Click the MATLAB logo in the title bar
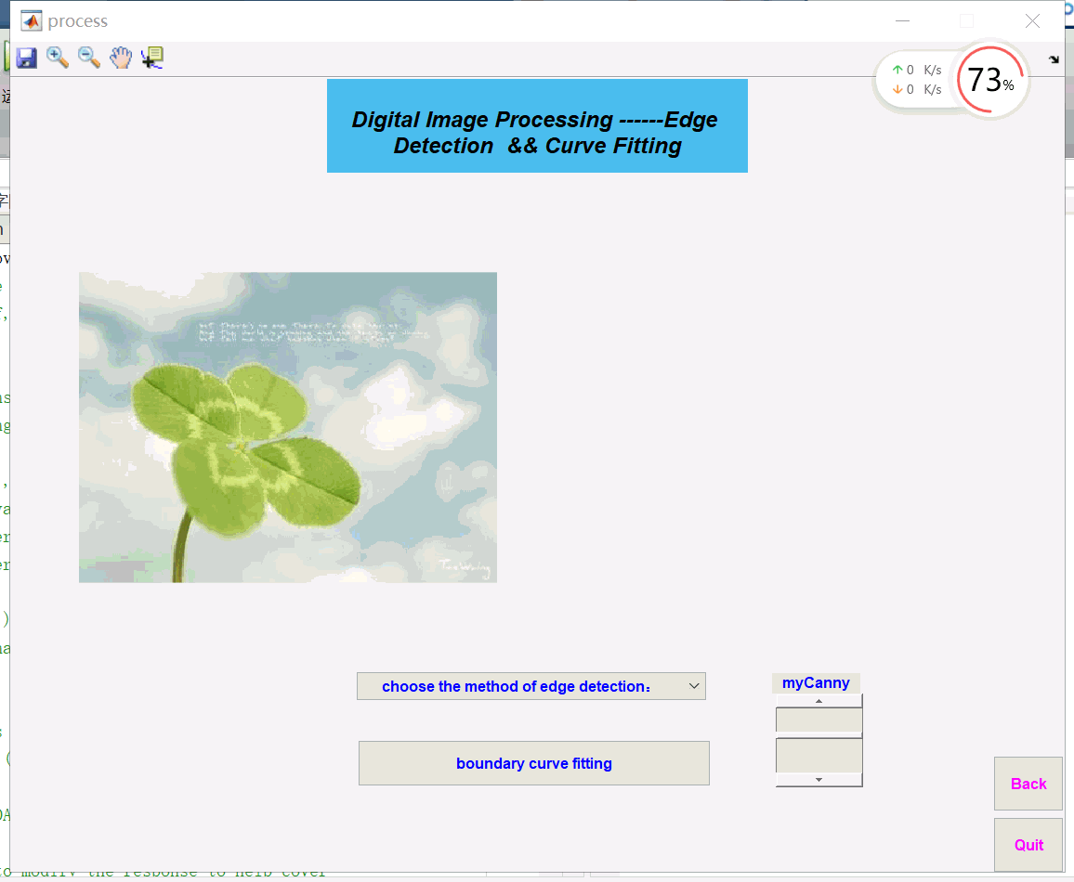1074x882 pixels. click(31, 21)
